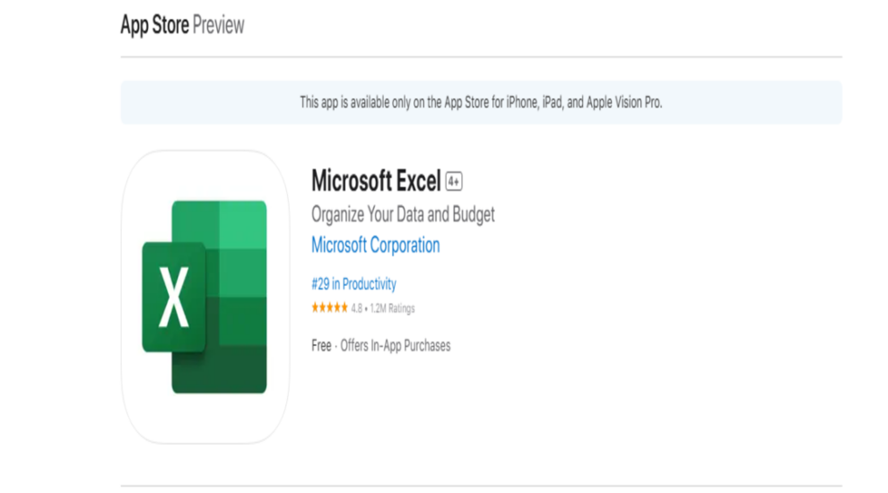The image size is (888, 493).
Task: Click the Microsoft Excel app title
Action: point(376,181)
